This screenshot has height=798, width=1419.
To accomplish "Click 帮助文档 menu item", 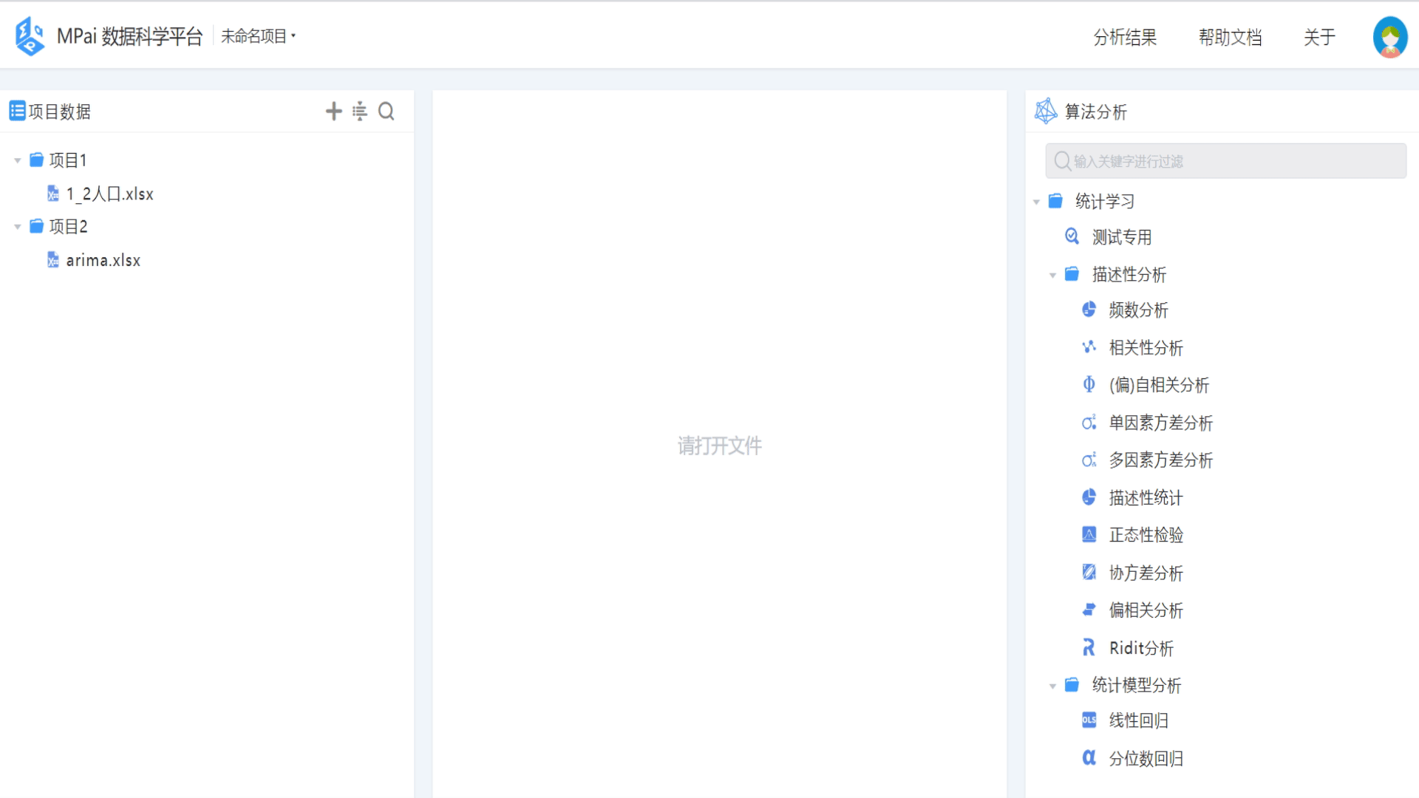I will tap(1229, 36).
